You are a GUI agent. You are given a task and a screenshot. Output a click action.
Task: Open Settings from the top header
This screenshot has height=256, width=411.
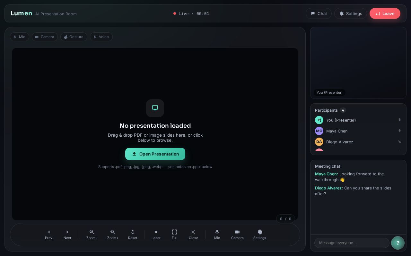[351, 13]
